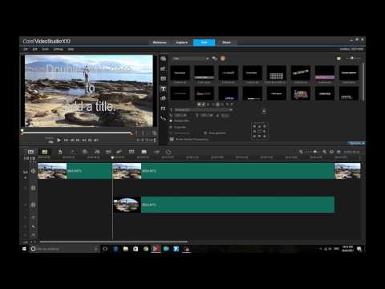Toggle Project/Clip play mode
Screen dimensions: 385x289
coord(50,140)
